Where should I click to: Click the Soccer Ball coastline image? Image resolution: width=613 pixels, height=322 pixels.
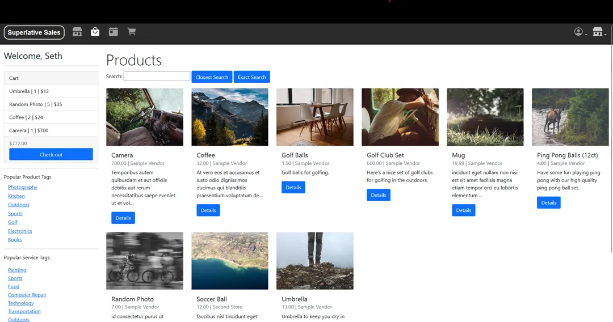(x=230, y=261)
